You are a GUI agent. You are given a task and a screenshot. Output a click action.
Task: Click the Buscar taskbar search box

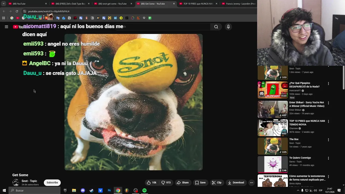(x=34, y=190)
